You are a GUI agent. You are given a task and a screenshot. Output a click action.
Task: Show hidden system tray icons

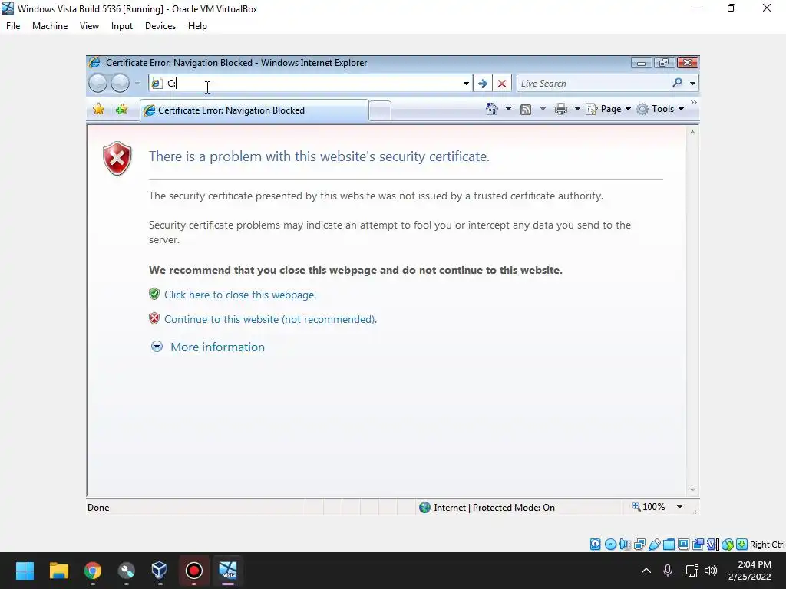click(646, 571)
